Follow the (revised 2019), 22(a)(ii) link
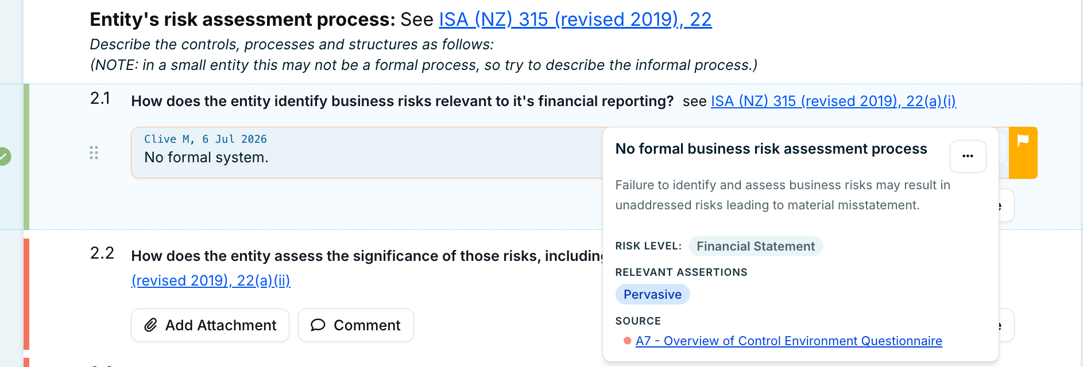This screenshot has height=367, width=1083. 211,280
